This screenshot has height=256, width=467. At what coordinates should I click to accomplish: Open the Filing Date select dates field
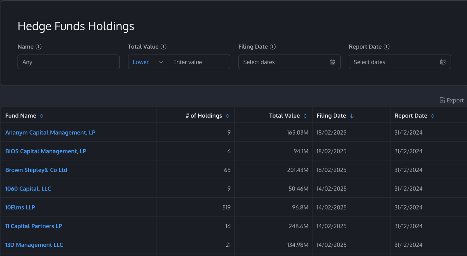[x=284, y=62]
